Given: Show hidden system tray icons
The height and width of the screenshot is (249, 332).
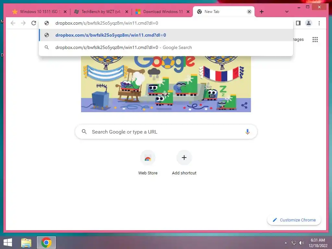Looking at the screenshot, I should pyautogui.click(x=286, y=243).
